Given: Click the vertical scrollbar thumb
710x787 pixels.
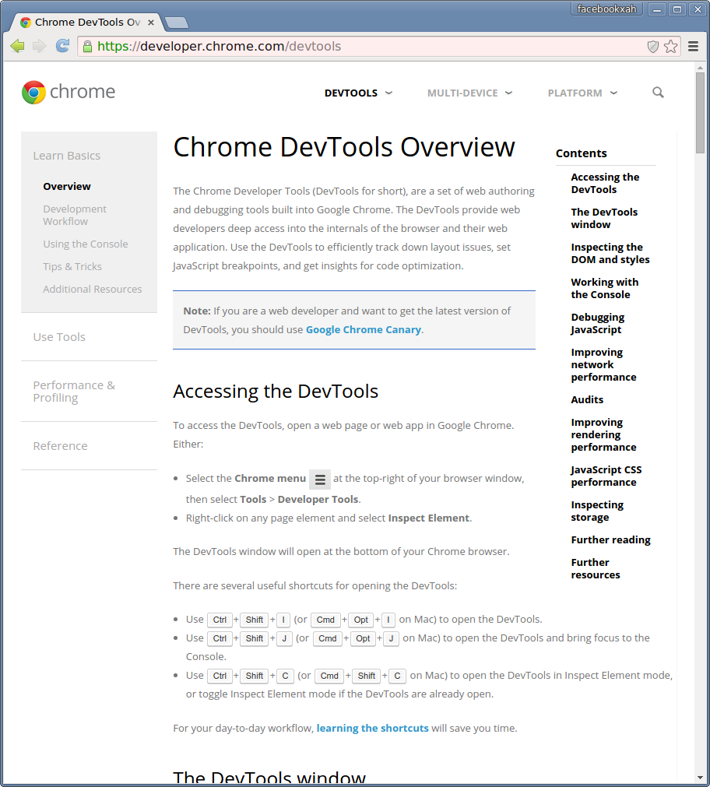Looking at the screenshot, I should pos(700,112).
